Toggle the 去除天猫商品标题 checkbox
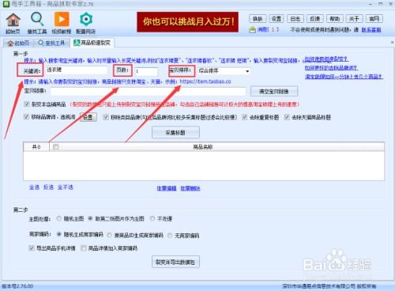The height and width of the screenshot is (291, 395). (287, 117)
